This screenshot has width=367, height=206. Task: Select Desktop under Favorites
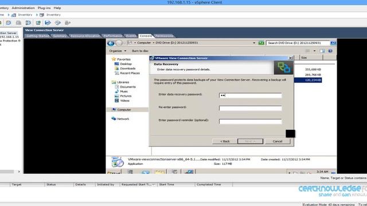126,64
